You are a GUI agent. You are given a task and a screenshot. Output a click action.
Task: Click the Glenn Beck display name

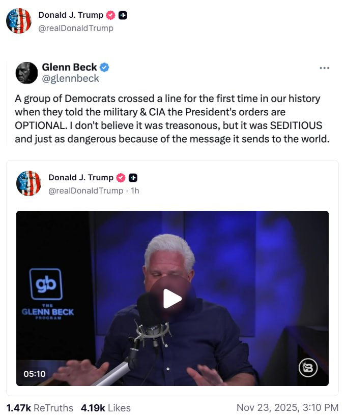click(x=69, y=67)
